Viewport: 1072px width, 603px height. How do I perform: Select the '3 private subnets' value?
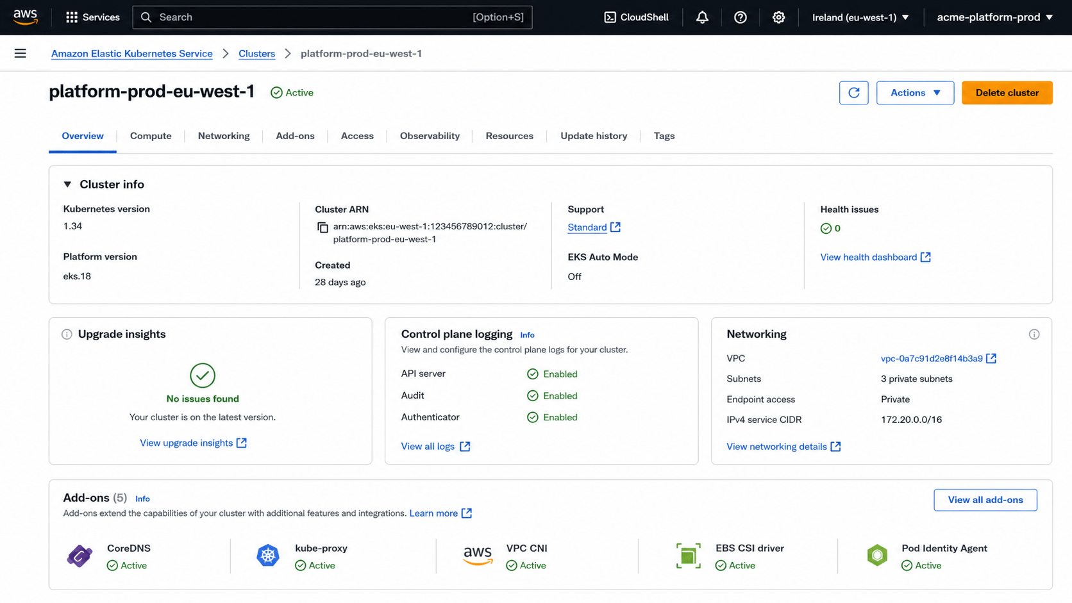click(916, 379)
